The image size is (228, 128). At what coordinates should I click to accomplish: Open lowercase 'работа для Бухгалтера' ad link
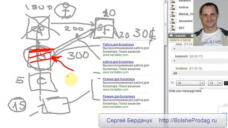118,62
